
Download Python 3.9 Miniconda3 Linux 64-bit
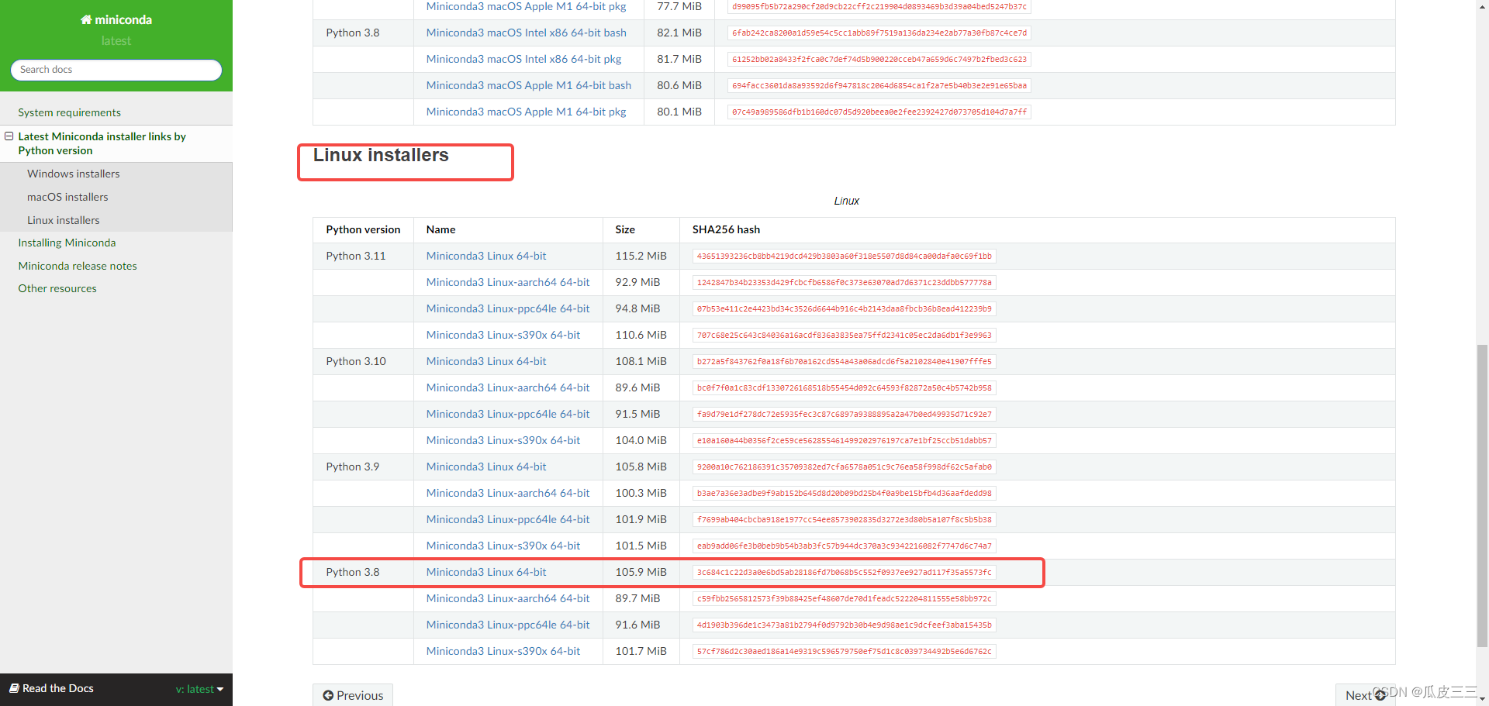click(x=486, y=467)
